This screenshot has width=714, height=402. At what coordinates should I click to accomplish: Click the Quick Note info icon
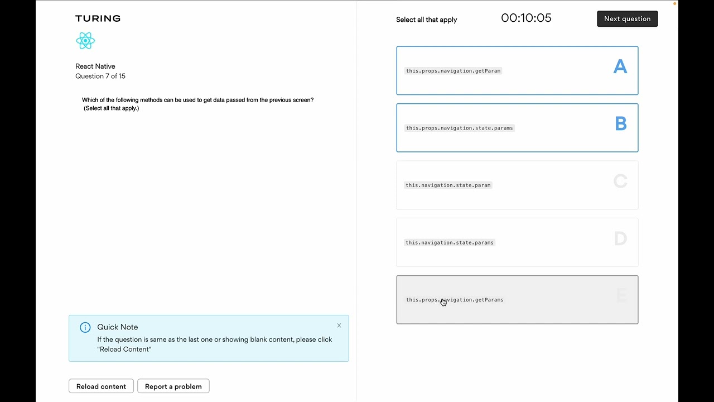(x=85, y=327)
